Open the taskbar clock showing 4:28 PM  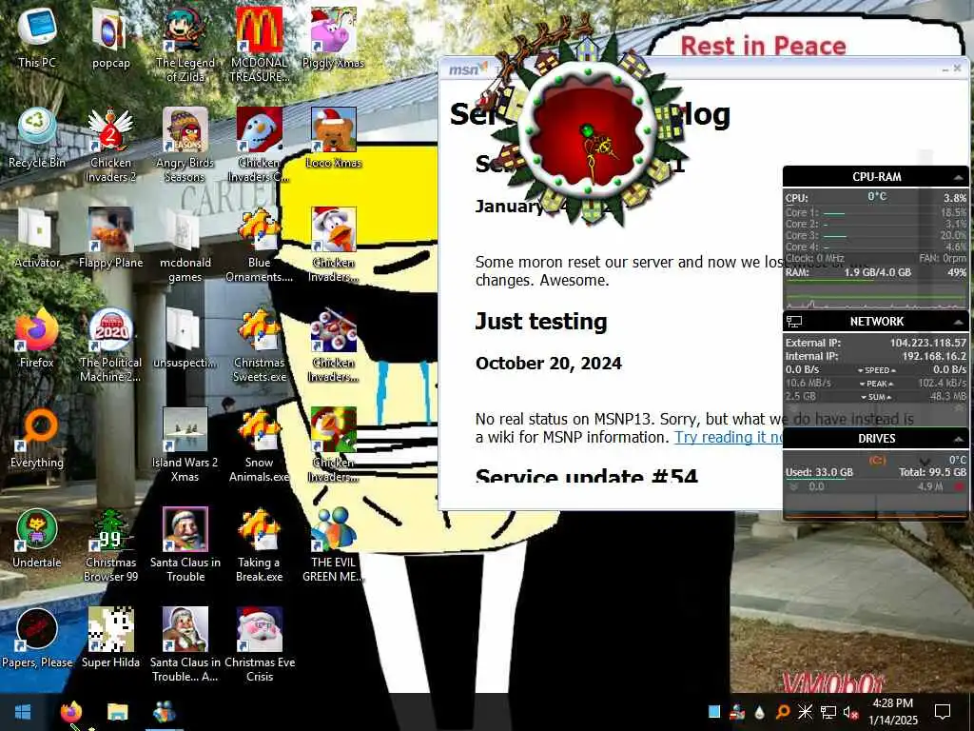(x=892, y=712)
